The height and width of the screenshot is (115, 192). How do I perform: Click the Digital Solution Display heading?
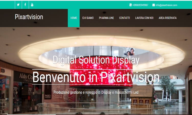(96, 60)
